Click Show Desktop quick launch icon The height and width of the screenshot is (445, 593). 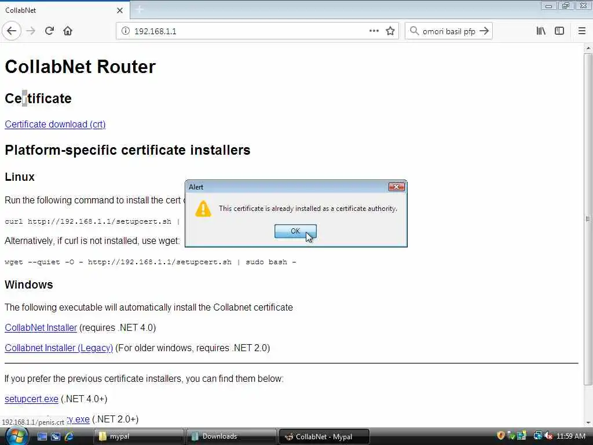point(42,437)
